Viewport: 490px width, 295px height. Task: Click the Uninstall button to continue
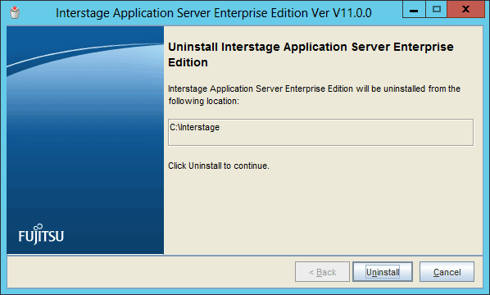383,272
